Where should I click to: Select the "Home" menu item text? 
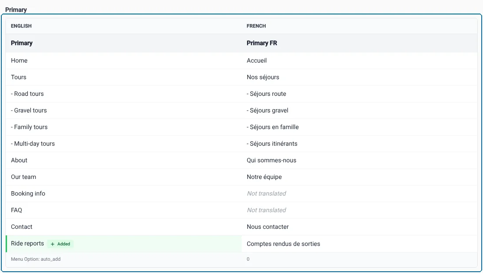coord(19,60)
